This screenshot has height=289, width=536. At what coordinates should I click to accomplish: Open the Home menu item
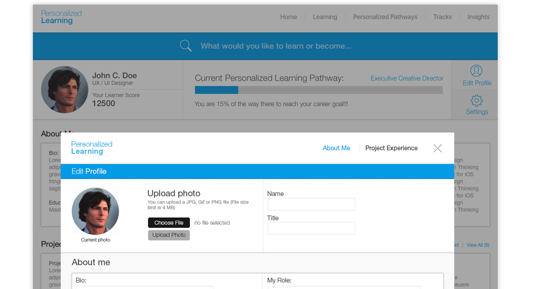tap(288, 17)
